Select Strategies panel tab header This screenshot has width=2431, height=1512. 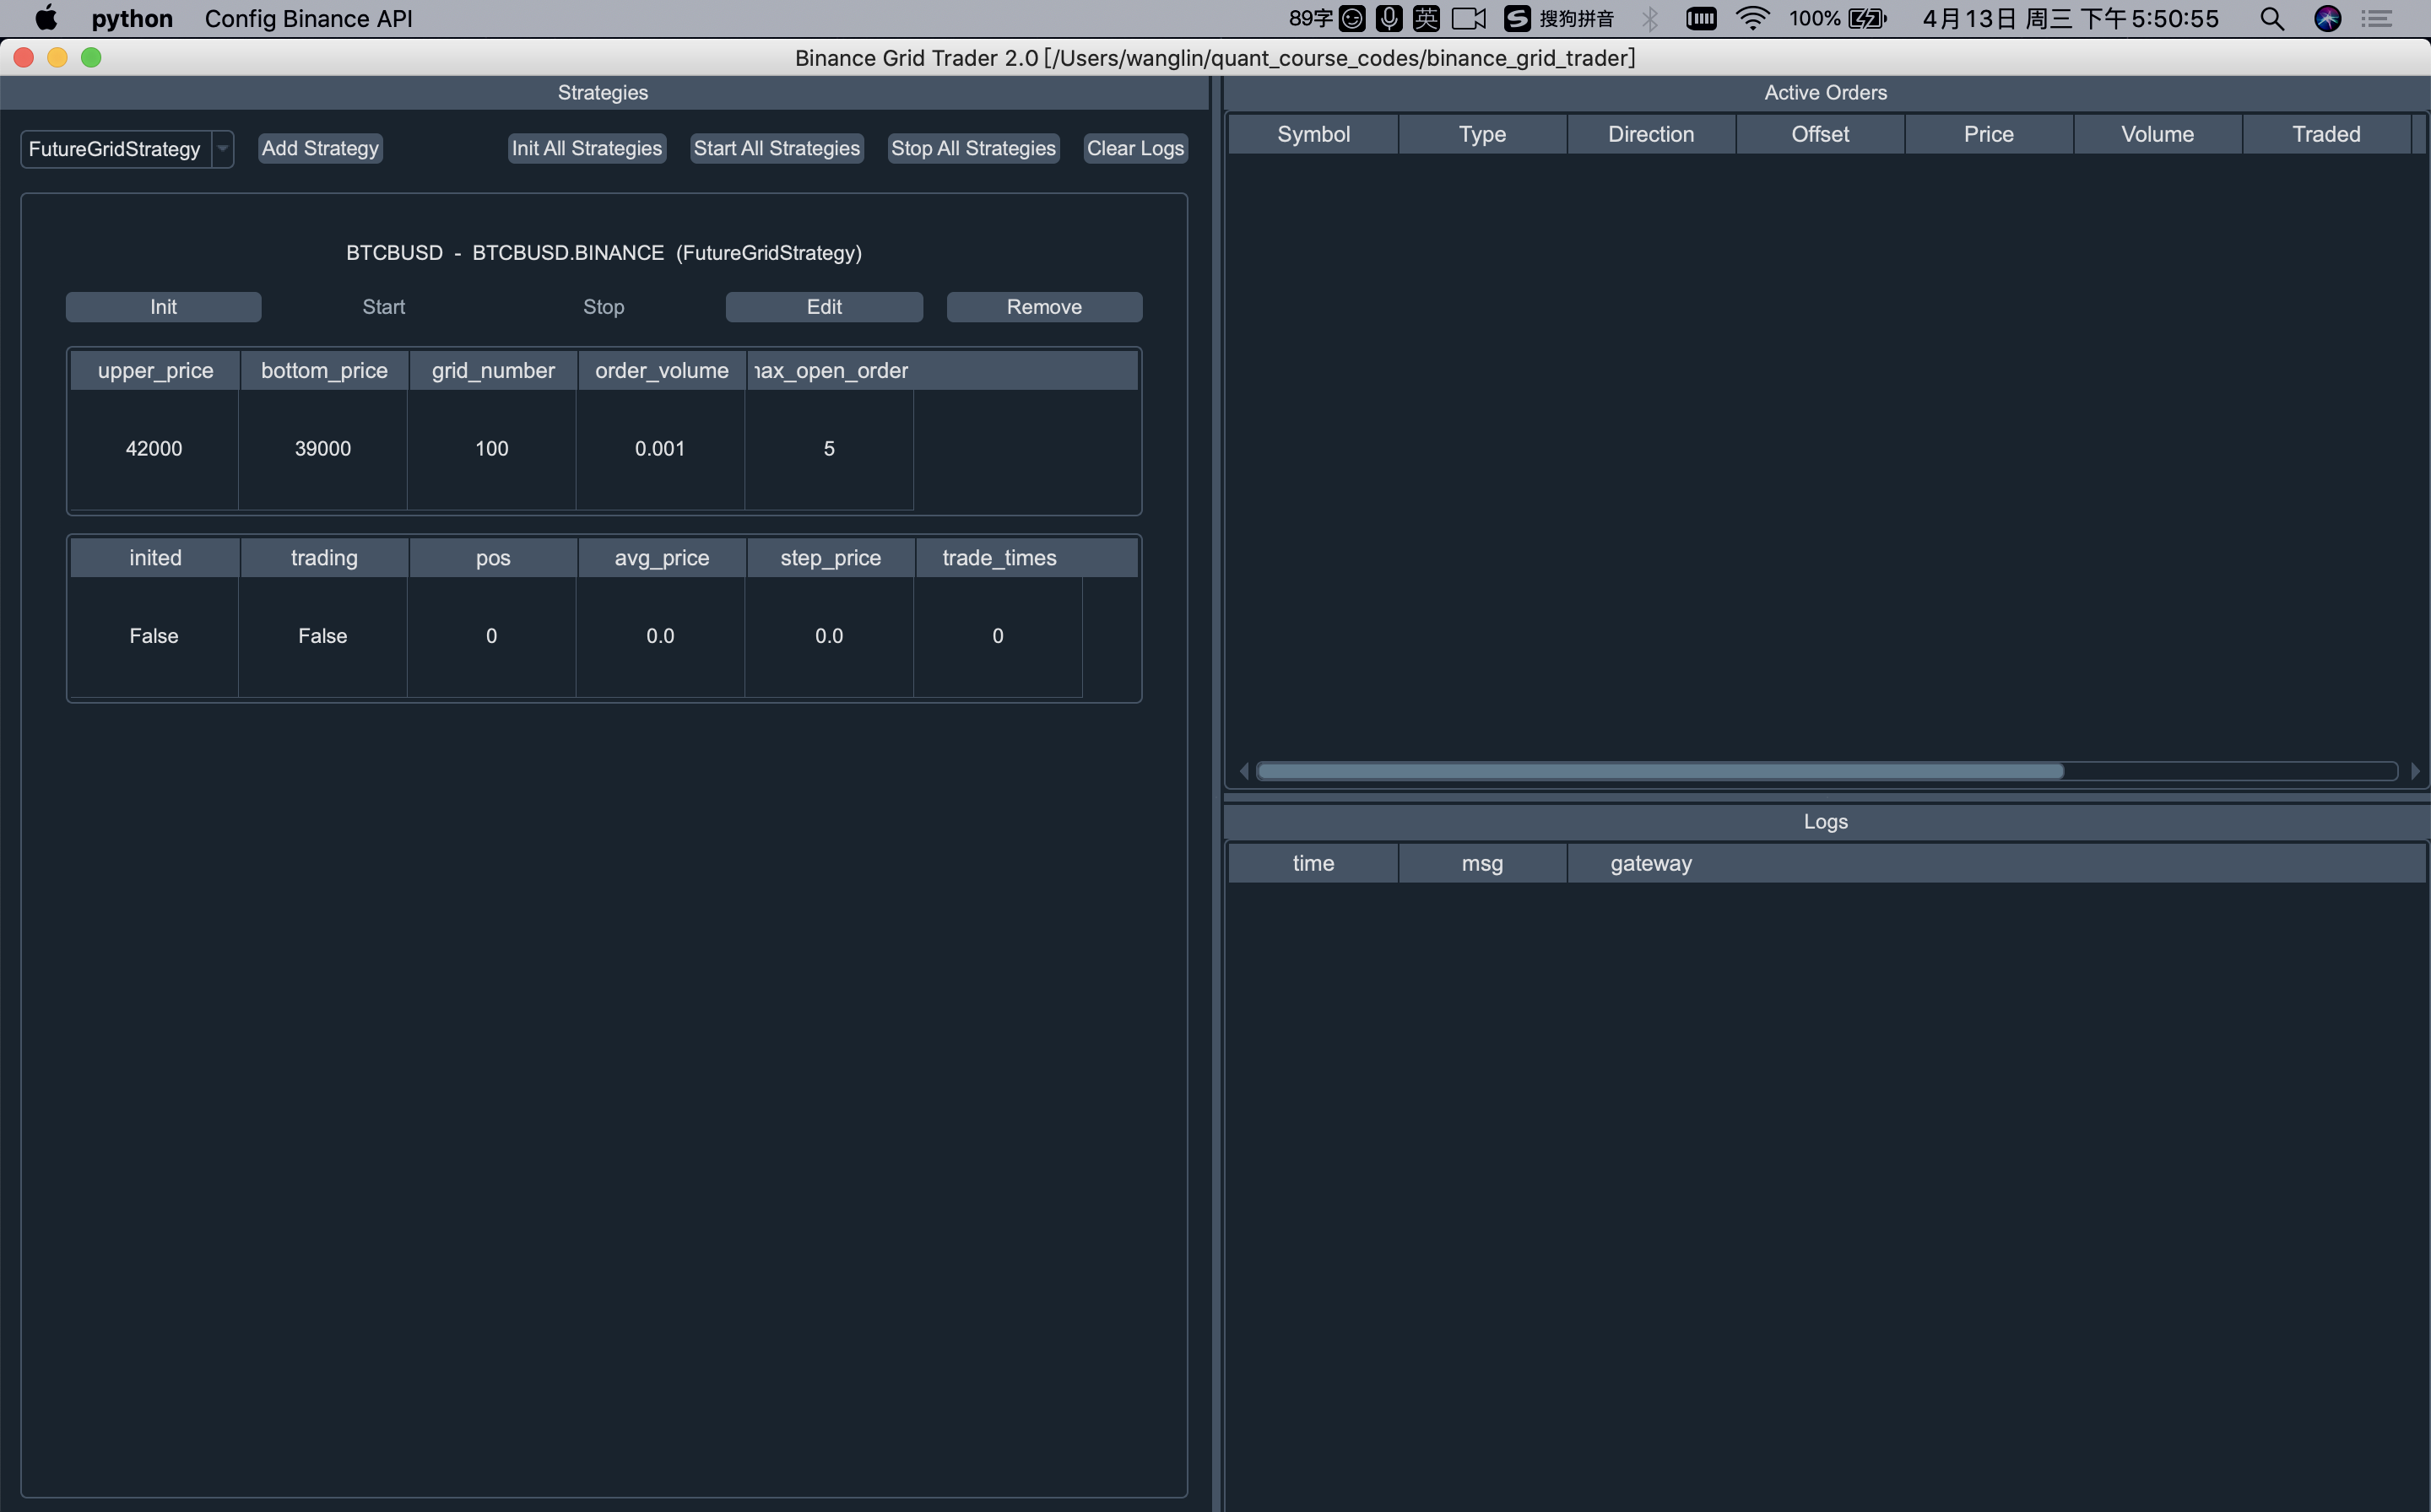tap(603, 92)
